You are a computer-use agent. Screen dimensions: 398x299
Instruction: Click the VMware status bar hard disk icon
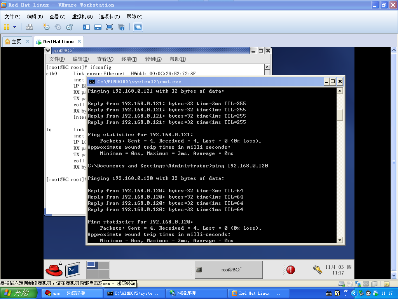pyautogui.click(x=342, y=284)
